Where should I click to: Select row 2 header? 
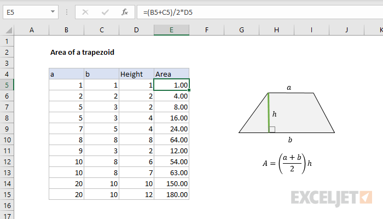click(x=7, y=53)
